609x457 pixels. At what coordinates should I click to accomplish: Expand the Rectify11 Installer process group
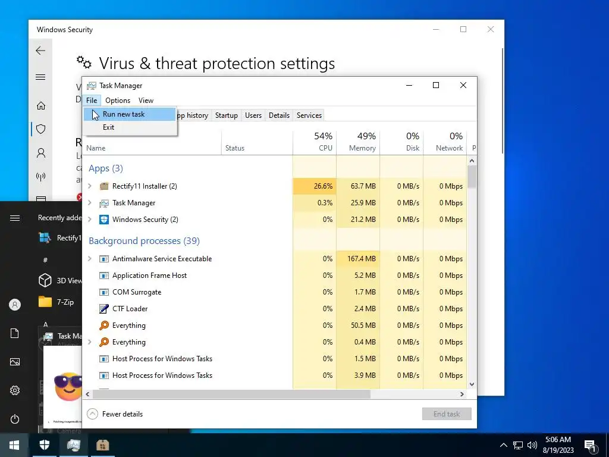[x=90, y=186]
